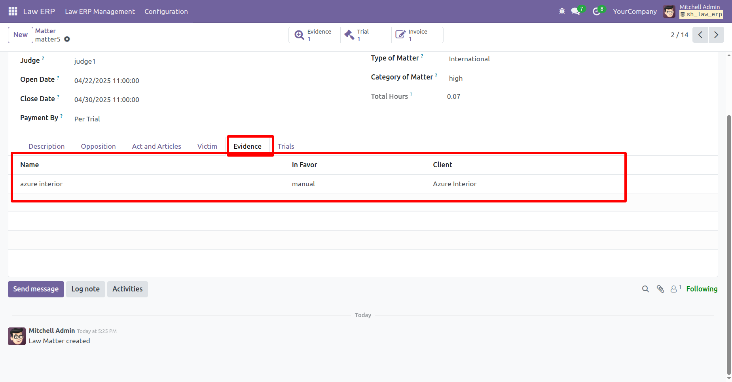
Task: Click Type of Matter help question mark
Action: pos(422,56)
